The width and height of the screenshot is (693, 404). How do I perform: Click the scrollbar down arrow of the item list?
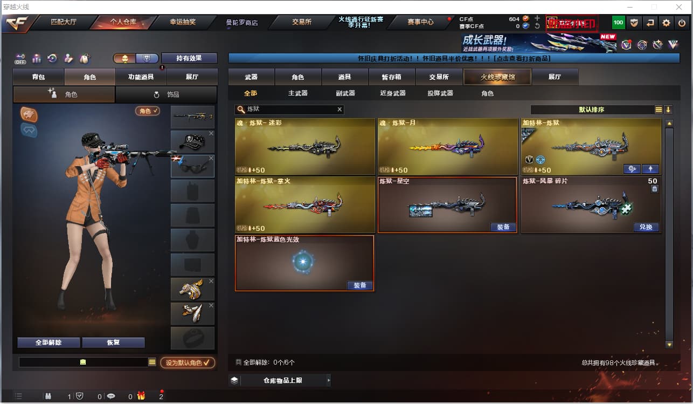coord(669,344)
